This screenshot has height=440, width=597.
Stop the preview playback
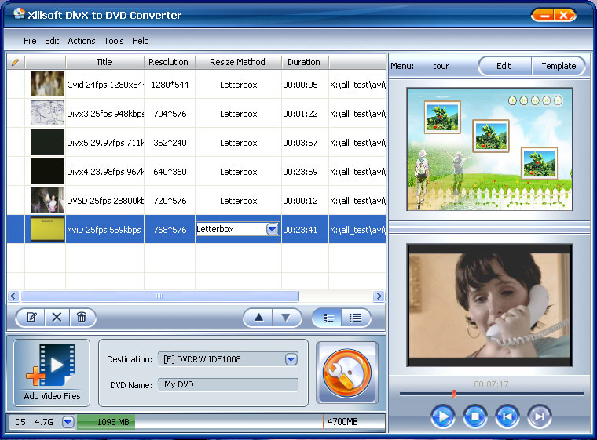pyautogui.click(x=474, y=416)
